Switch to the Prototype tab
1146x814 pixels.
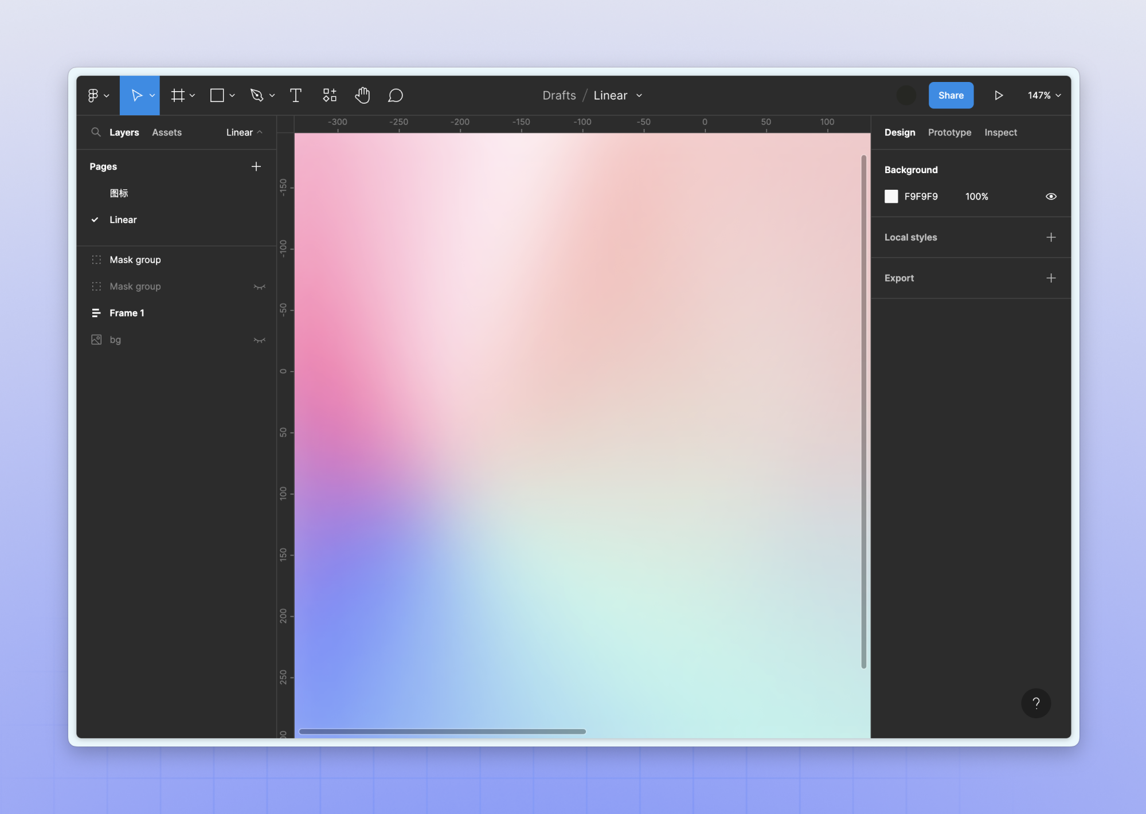click(949, 132)
